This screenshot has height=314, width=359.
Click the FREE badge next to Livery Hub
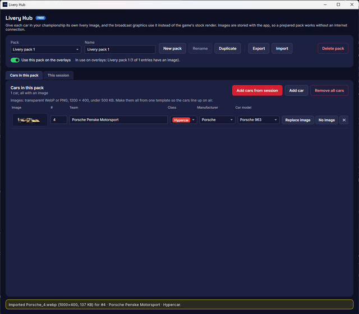point(40,18)
